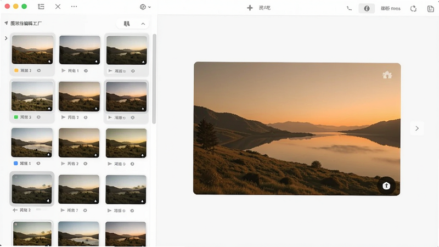Click the orange color tag under first thumbnail
The width and height of the screenshot is (439, 247).
[x=16, y=71]
